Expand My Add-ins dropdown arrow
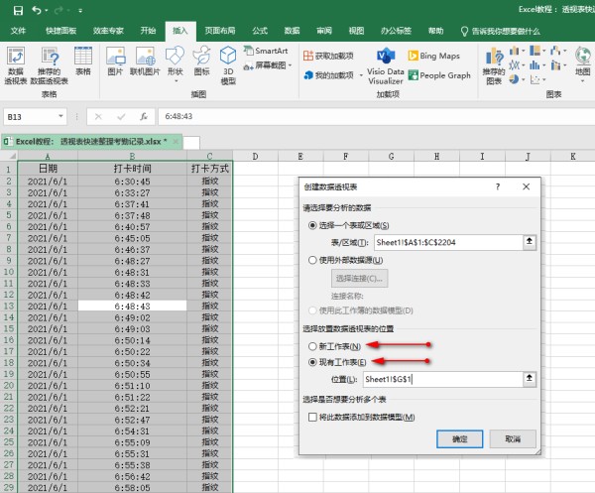Screen dimensions: 595x493 tap(361, 75)
